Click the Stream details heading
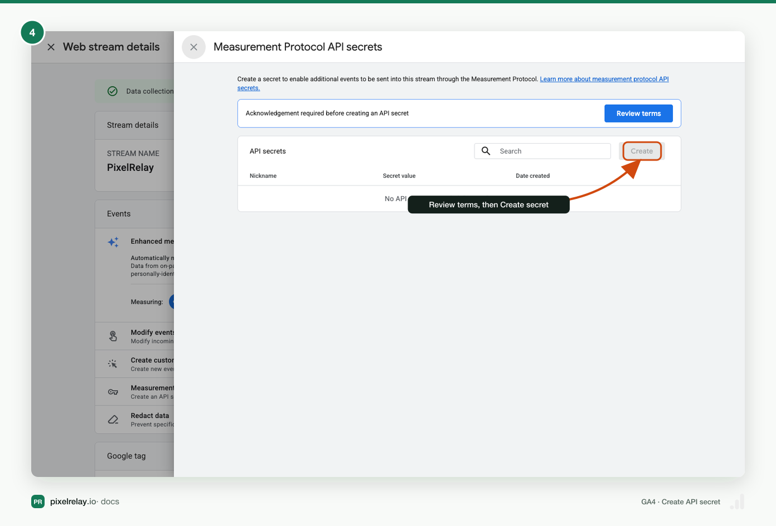The height and width of the screenshot is (526, 776). (x=133, y=125)
